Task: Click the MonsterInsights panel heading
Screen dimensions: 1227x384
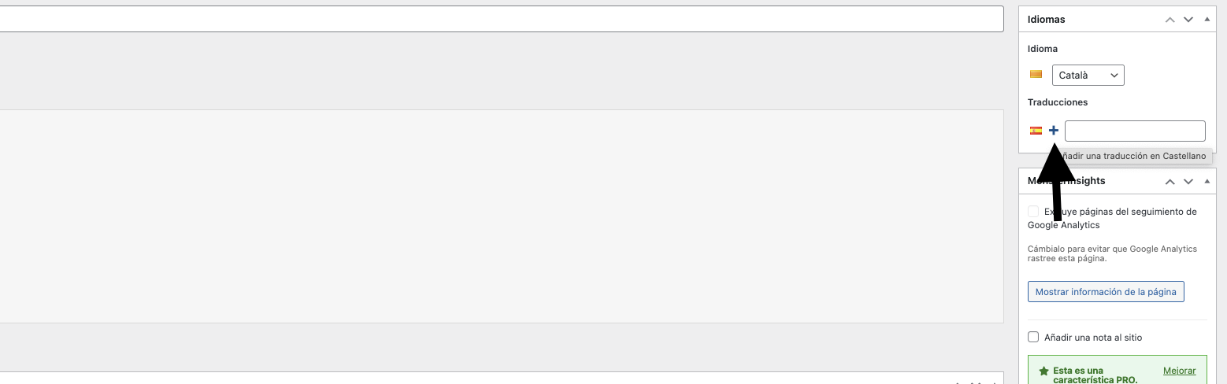Action: 1066,181
